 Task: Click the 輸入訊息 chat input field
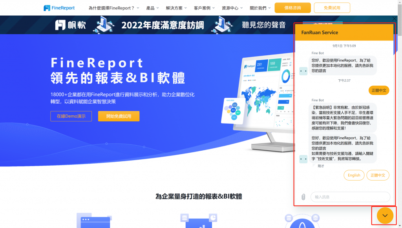pos(350,197)
